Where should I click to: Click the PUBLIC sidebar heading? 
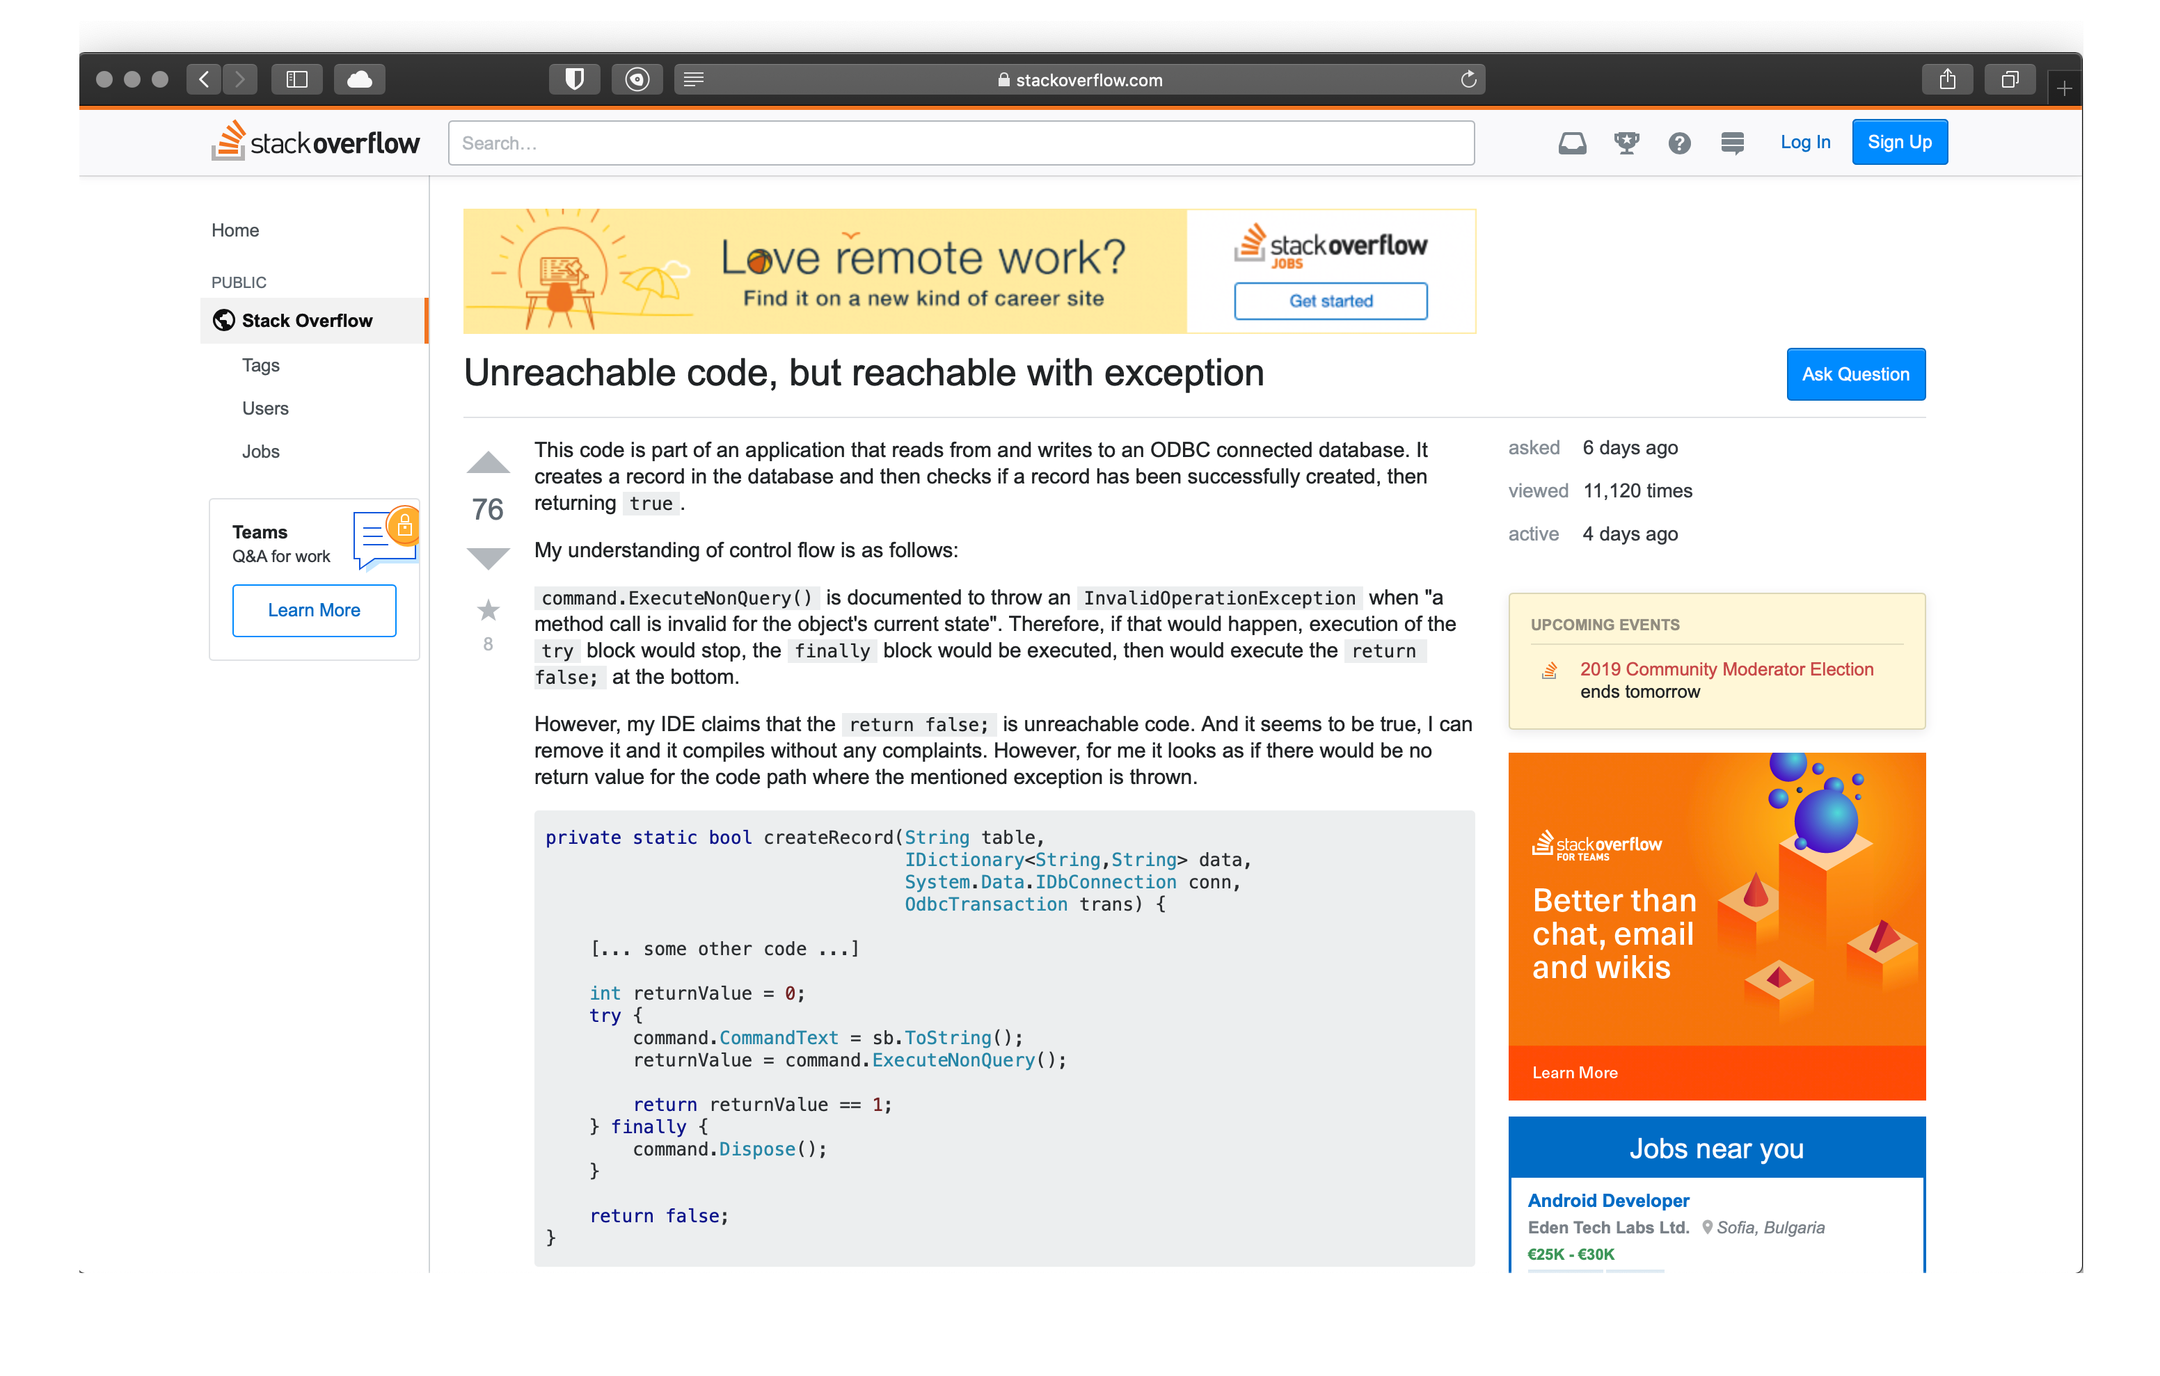(239, 282)
